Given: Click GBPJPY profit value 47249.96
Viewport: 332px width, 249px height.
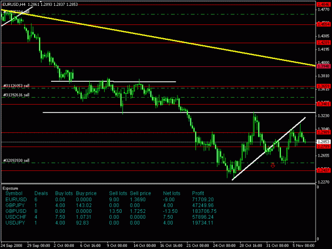Looking at the screenshot, I should tap(203, 205).
